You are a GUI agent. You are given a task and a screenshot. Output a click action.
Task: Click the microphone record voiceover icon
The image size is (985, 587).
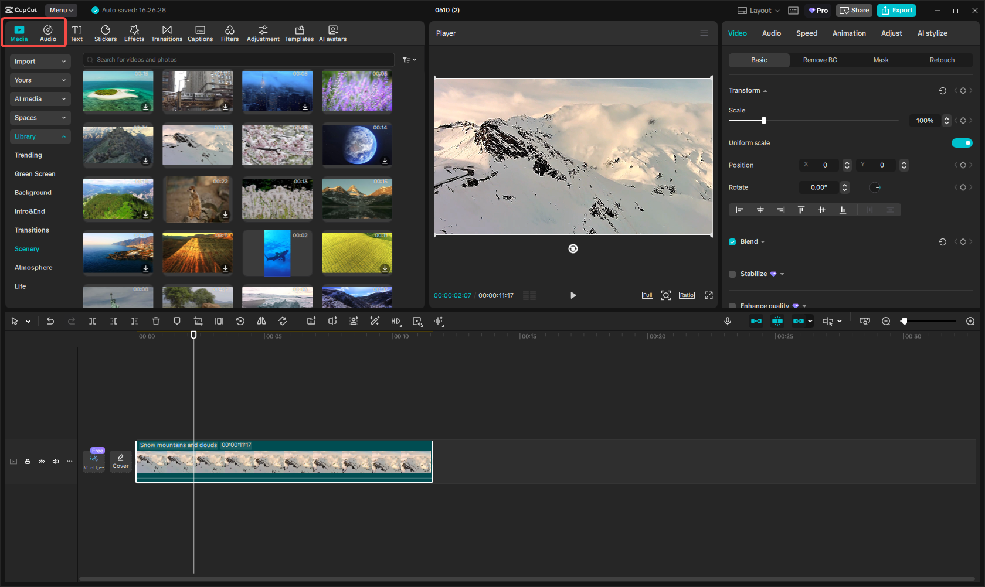point(728,321)
